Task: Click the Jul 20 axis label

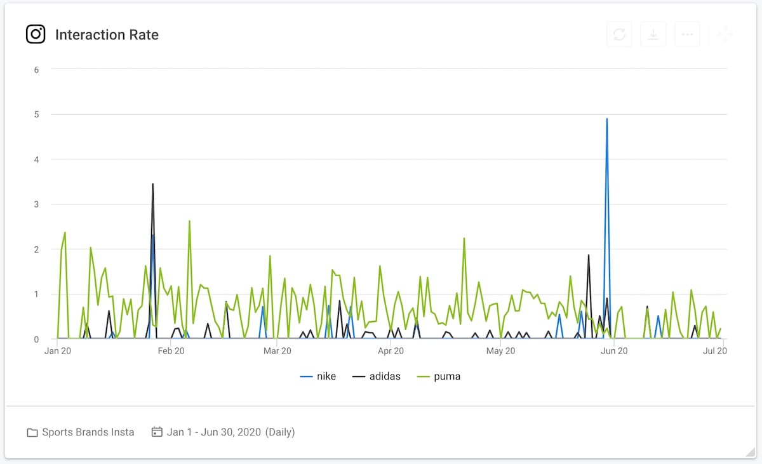Action: coord(715,350)
